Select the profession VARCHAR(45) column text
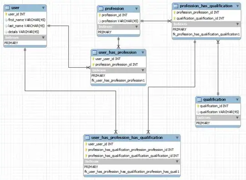The width and height of the screenshot is (246, 180). (120, 21)
